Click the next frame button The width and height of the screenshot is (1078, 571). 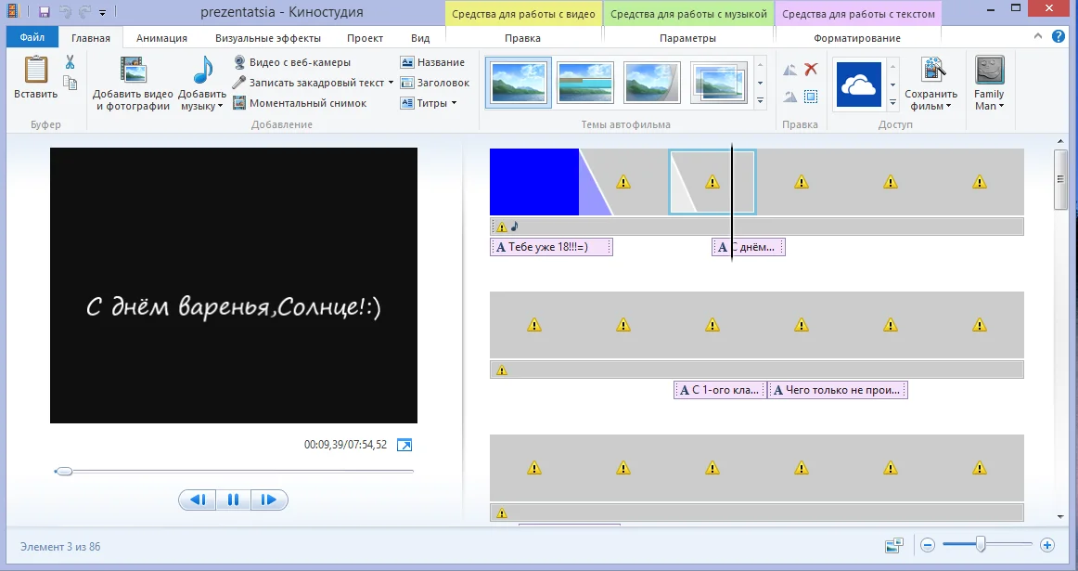[269, 500]
